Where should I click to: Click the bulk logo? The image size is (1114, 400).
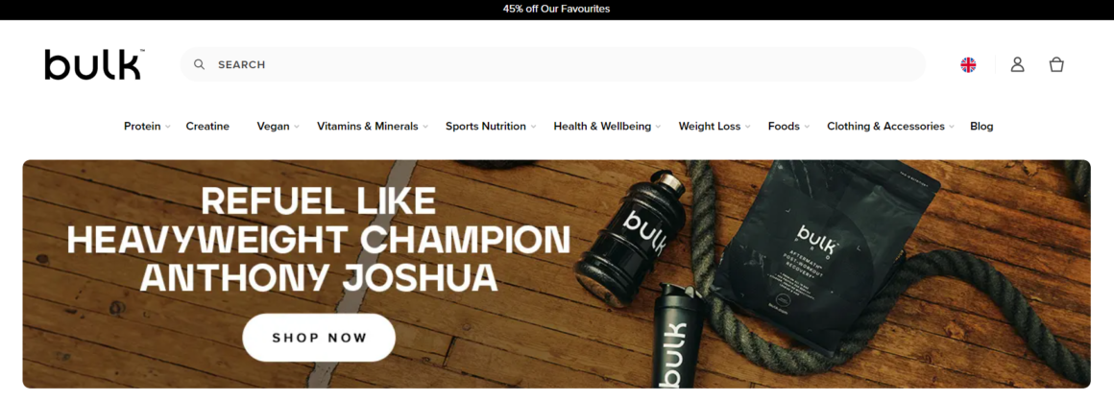94,64
